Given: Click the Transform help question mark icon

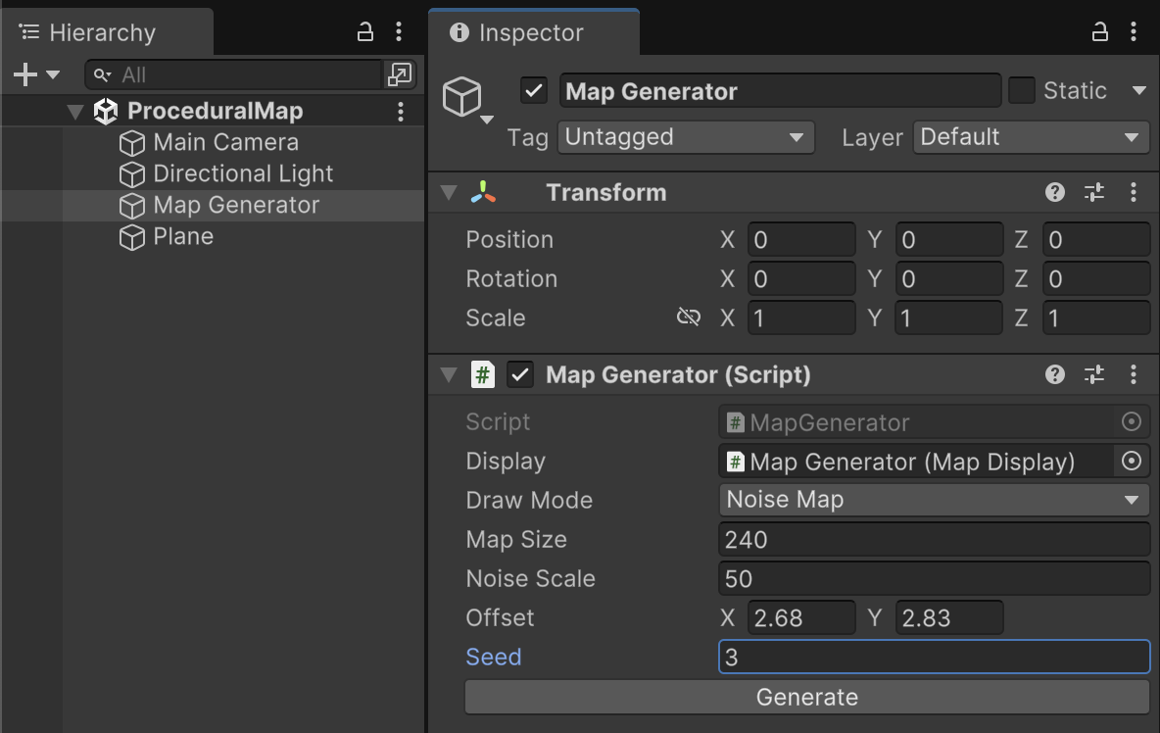Looking at the screenshot, I should (1055, 192).
